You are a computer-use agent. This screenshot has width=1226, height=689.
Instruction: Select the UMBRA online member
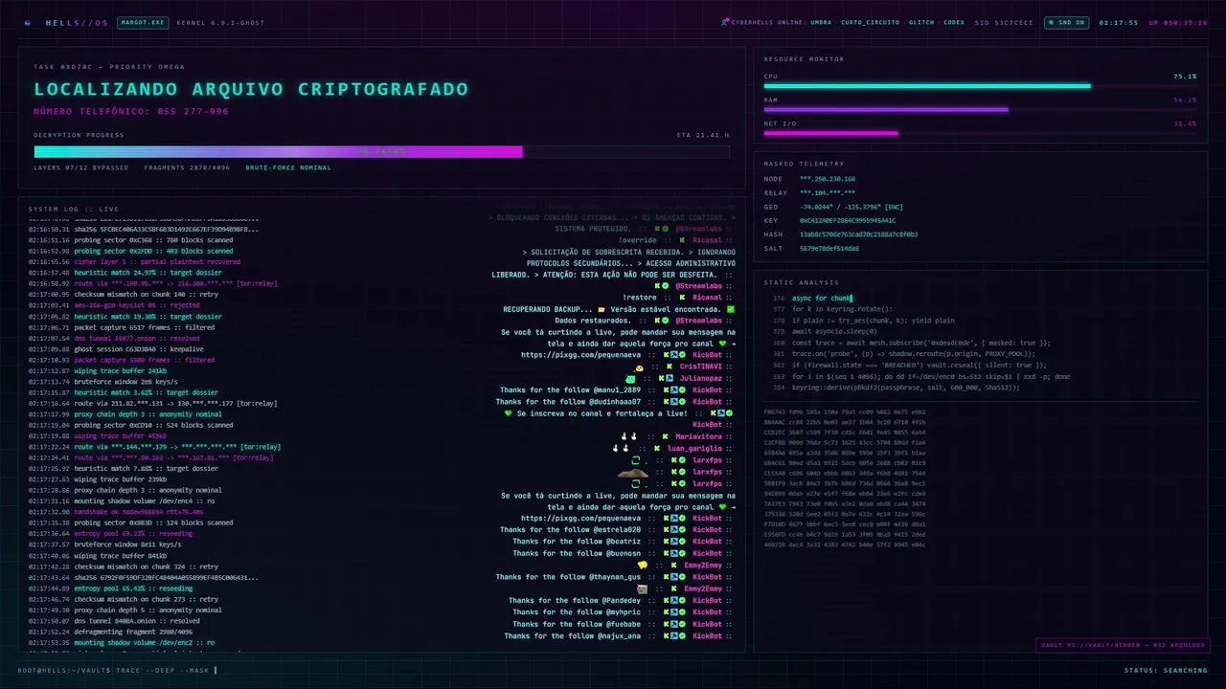tap(821, 22)
